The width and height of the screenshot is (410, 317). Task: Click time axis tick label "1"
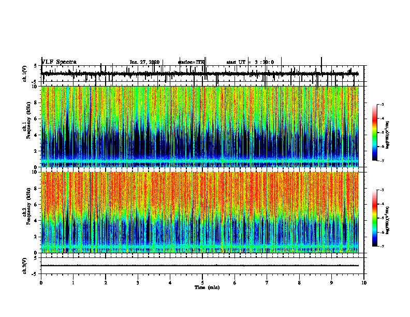73,283
